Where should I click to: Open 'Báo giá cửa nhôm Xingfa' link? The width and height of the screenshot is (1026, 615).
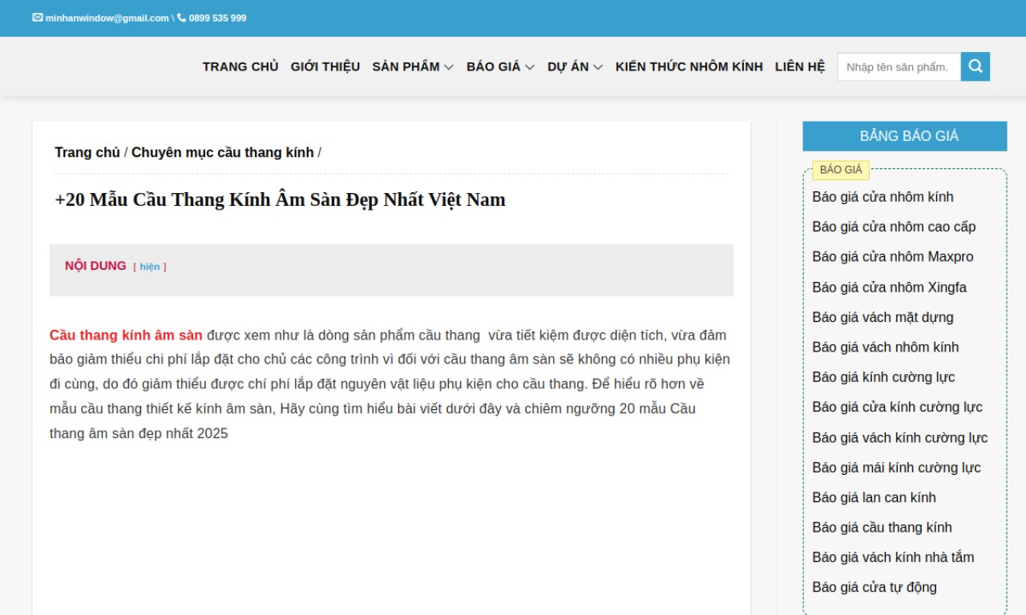[889, 287]
